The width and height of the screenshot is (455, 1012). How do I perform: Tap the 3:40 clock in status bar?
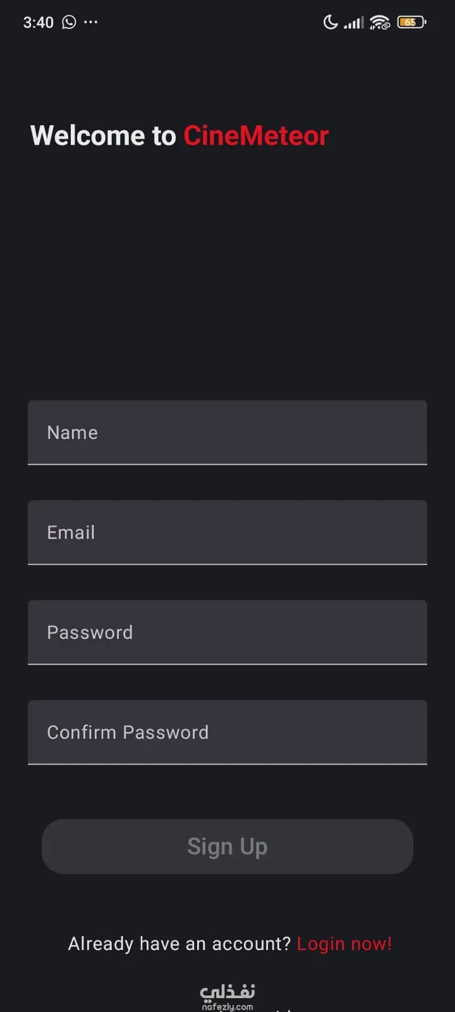[39, 23]
